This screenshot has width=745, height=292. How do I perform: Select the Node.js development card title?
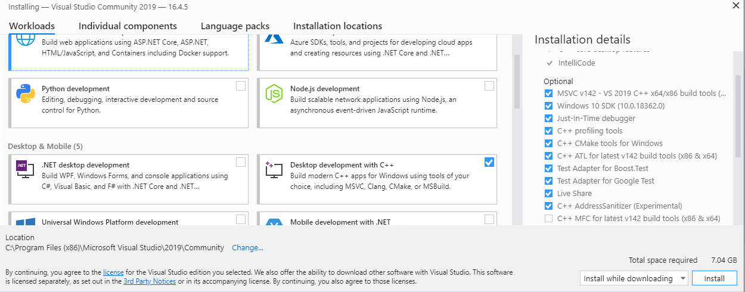point(325,89)
